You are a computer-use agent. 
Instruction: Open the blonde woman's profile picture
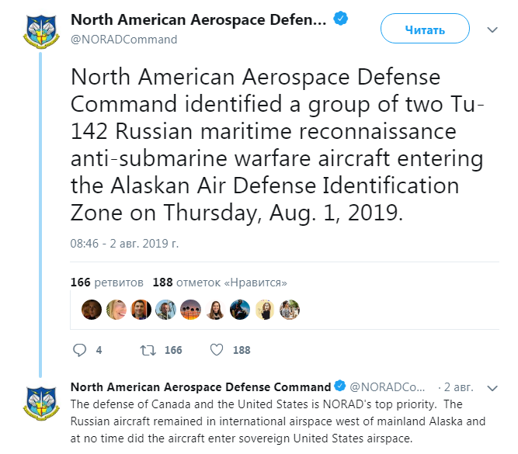tap(116, 310)
